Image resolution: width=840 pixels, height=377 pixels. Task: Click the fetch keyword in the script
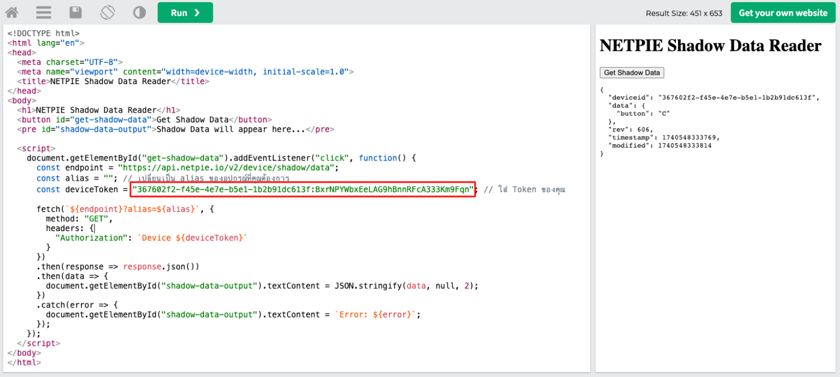pyautogui.click(x=49, y=209)
